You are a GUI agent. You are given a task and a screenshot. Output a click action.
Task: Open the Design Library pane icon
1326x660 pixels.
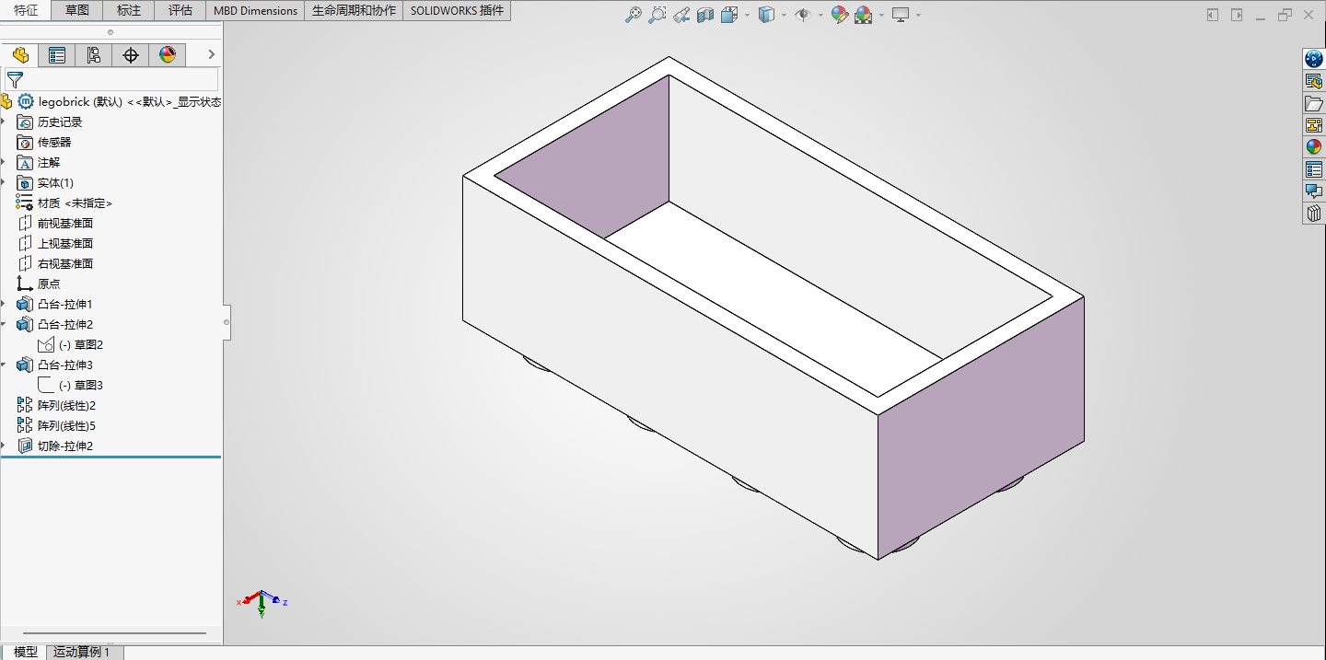(1314, 81)
